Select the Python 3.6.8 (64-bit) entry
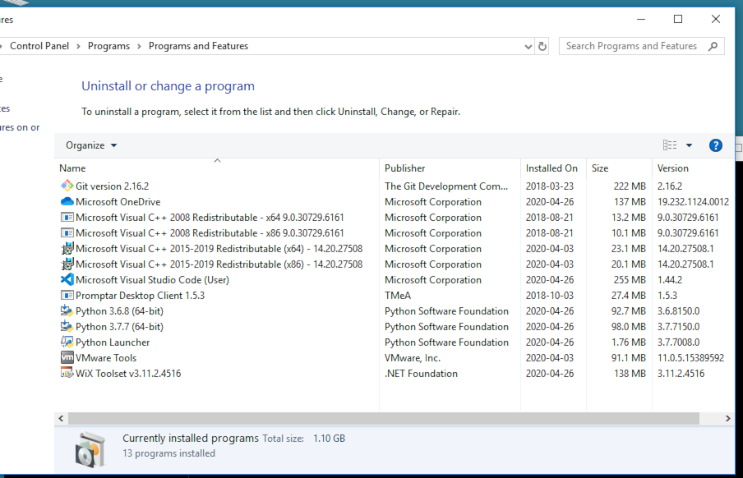 point(119,311)
